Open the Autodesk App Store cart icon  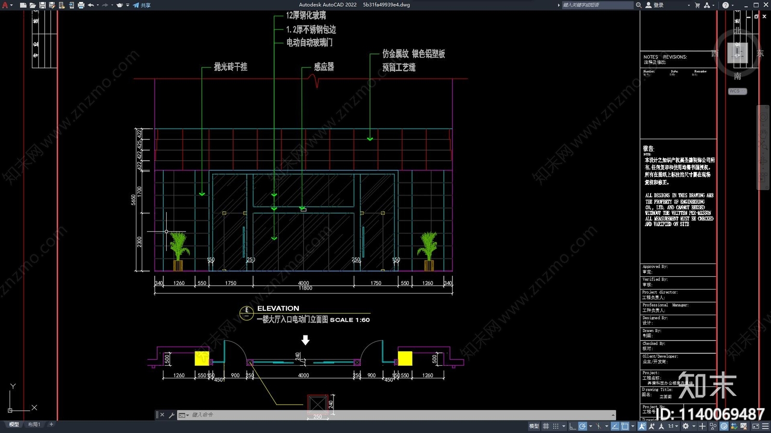point(697,5)
